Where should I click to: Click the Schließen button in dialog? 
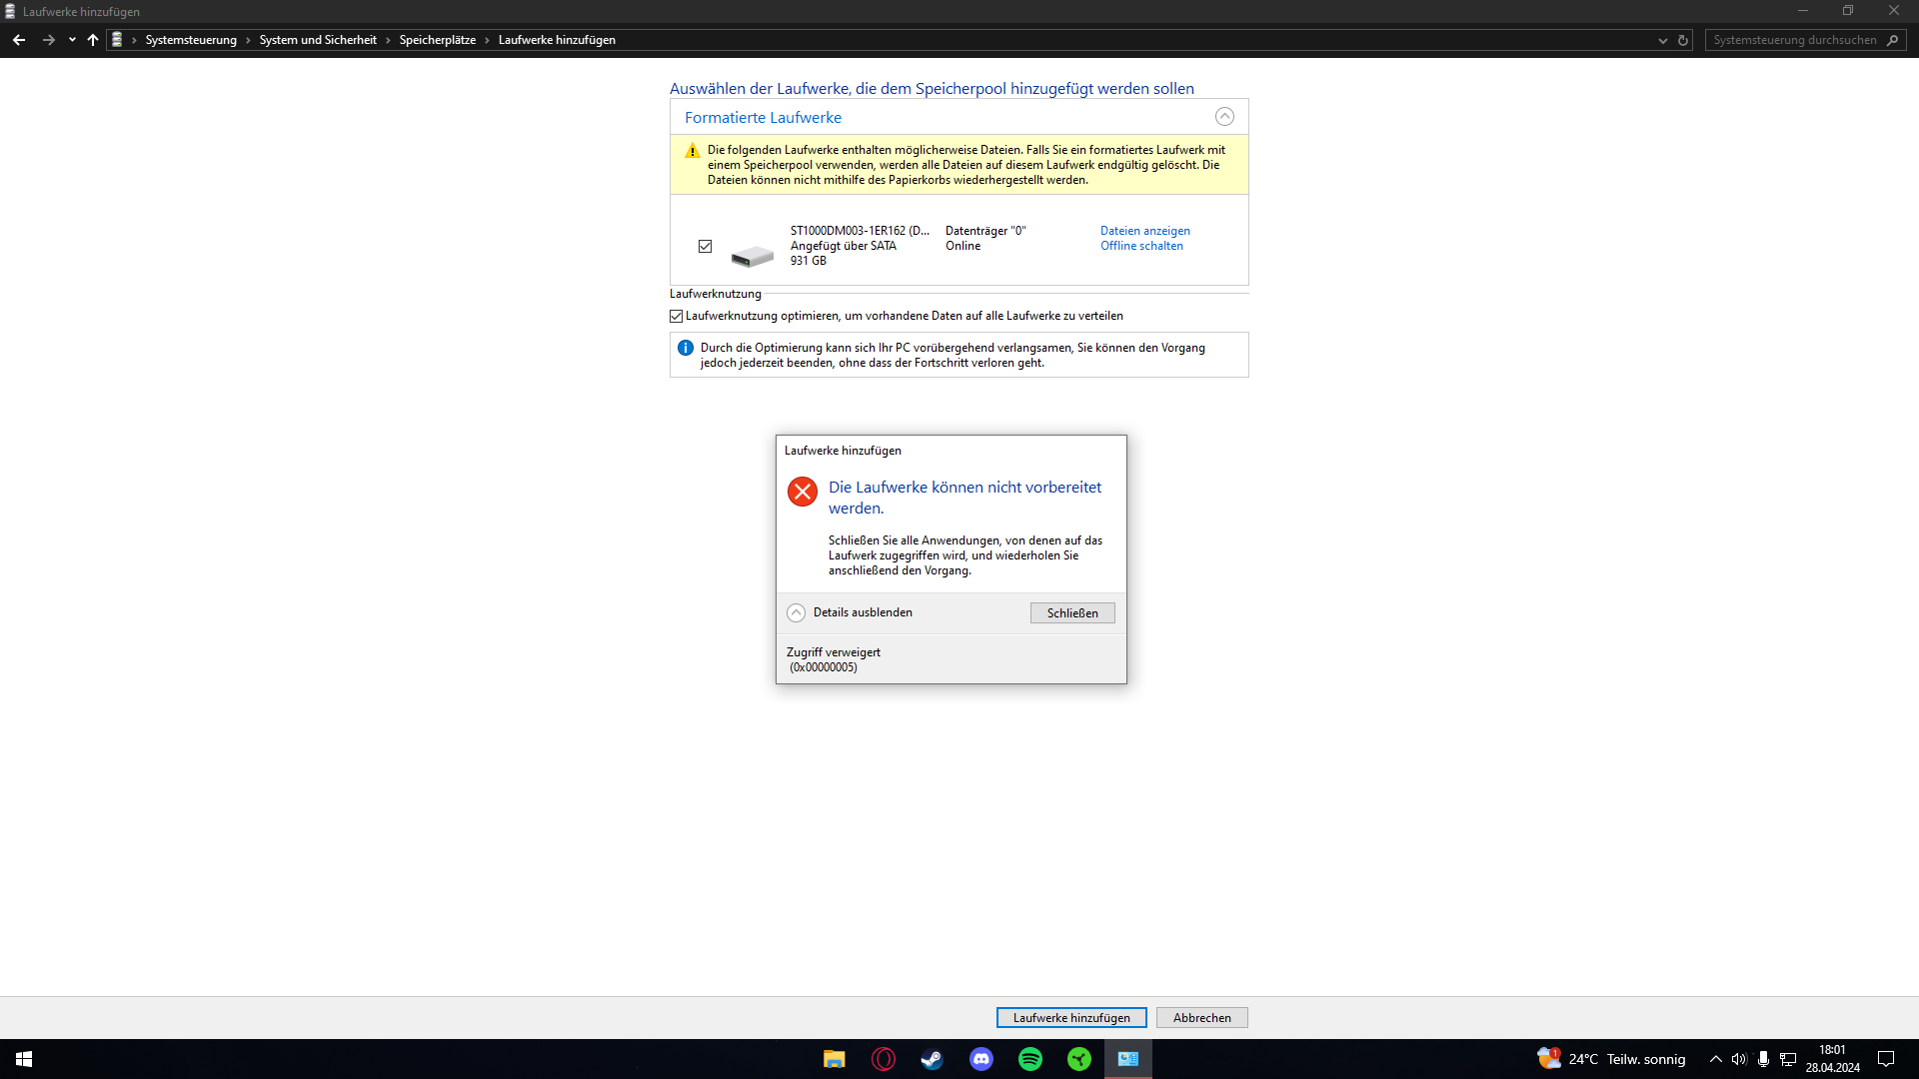pos(1072,612)
